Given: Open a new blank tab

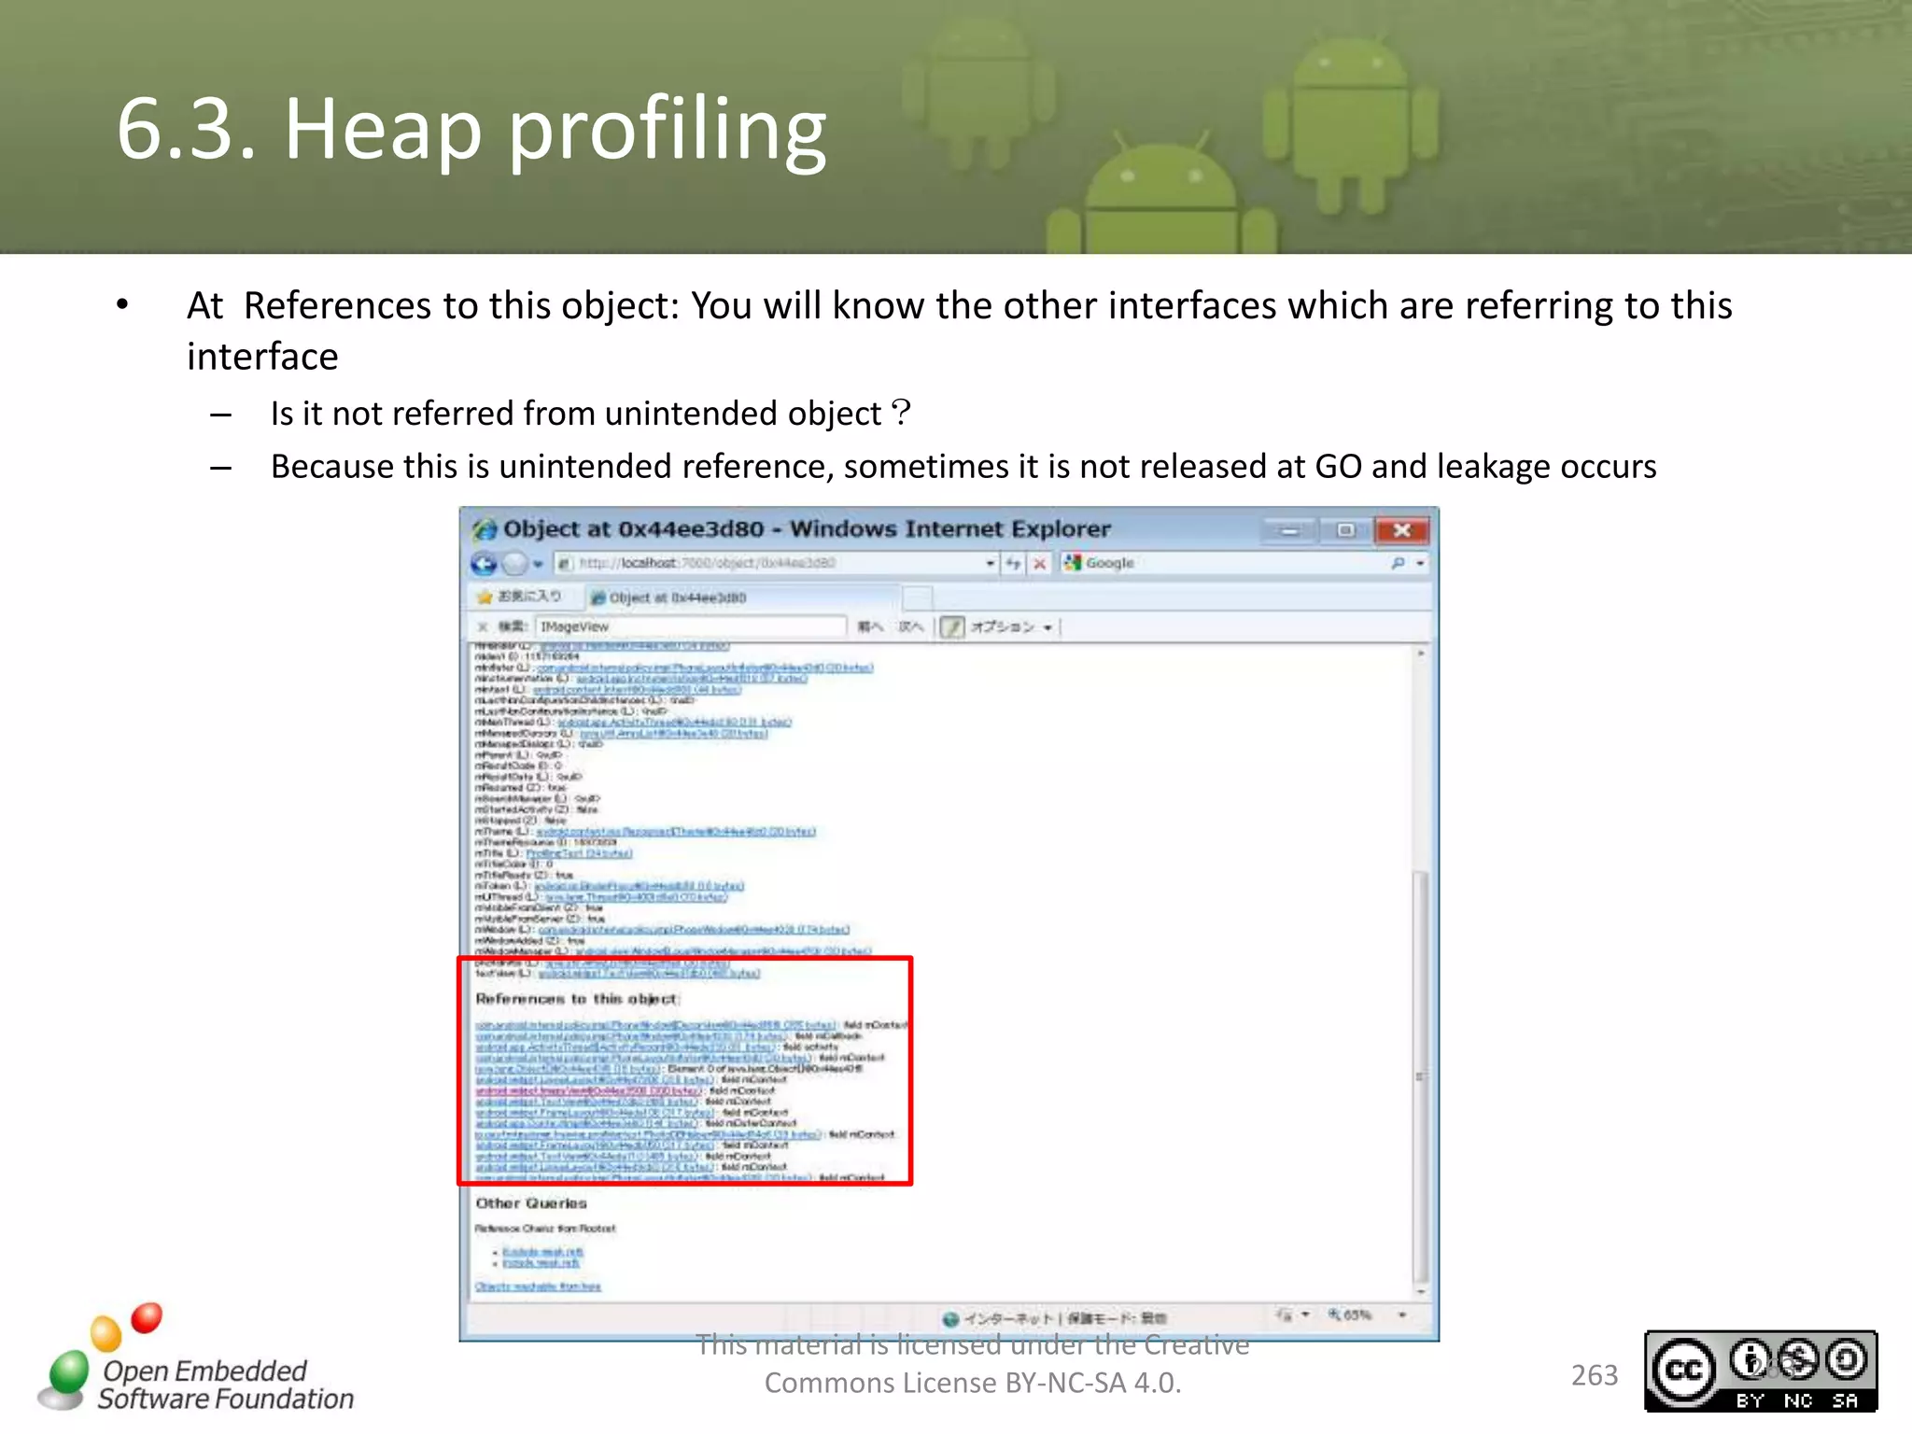Looking at the screenshot, I should point(918,597).
